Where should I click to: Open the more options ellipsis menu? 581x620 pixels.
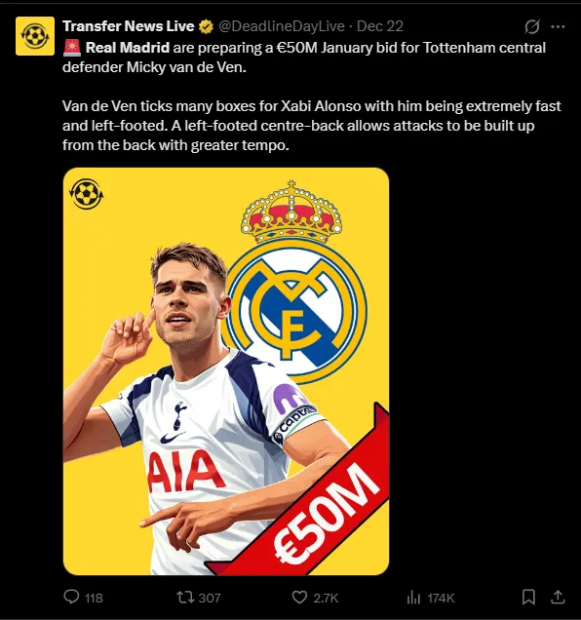click(x=558, y=27)
